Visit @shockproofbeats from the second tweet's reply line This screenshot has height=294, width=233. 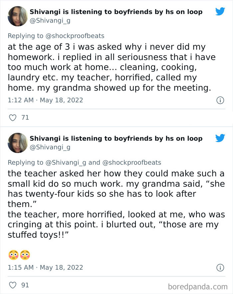[x=131, y=163]
